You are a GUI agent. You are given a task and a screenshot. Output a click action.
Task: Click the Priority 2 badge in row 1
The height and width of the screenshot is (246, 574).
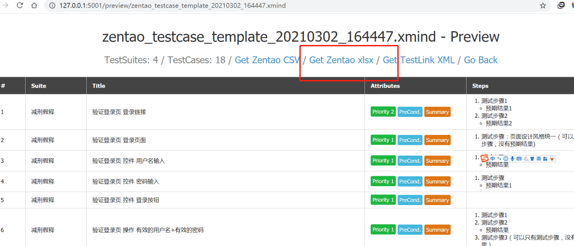383,112
